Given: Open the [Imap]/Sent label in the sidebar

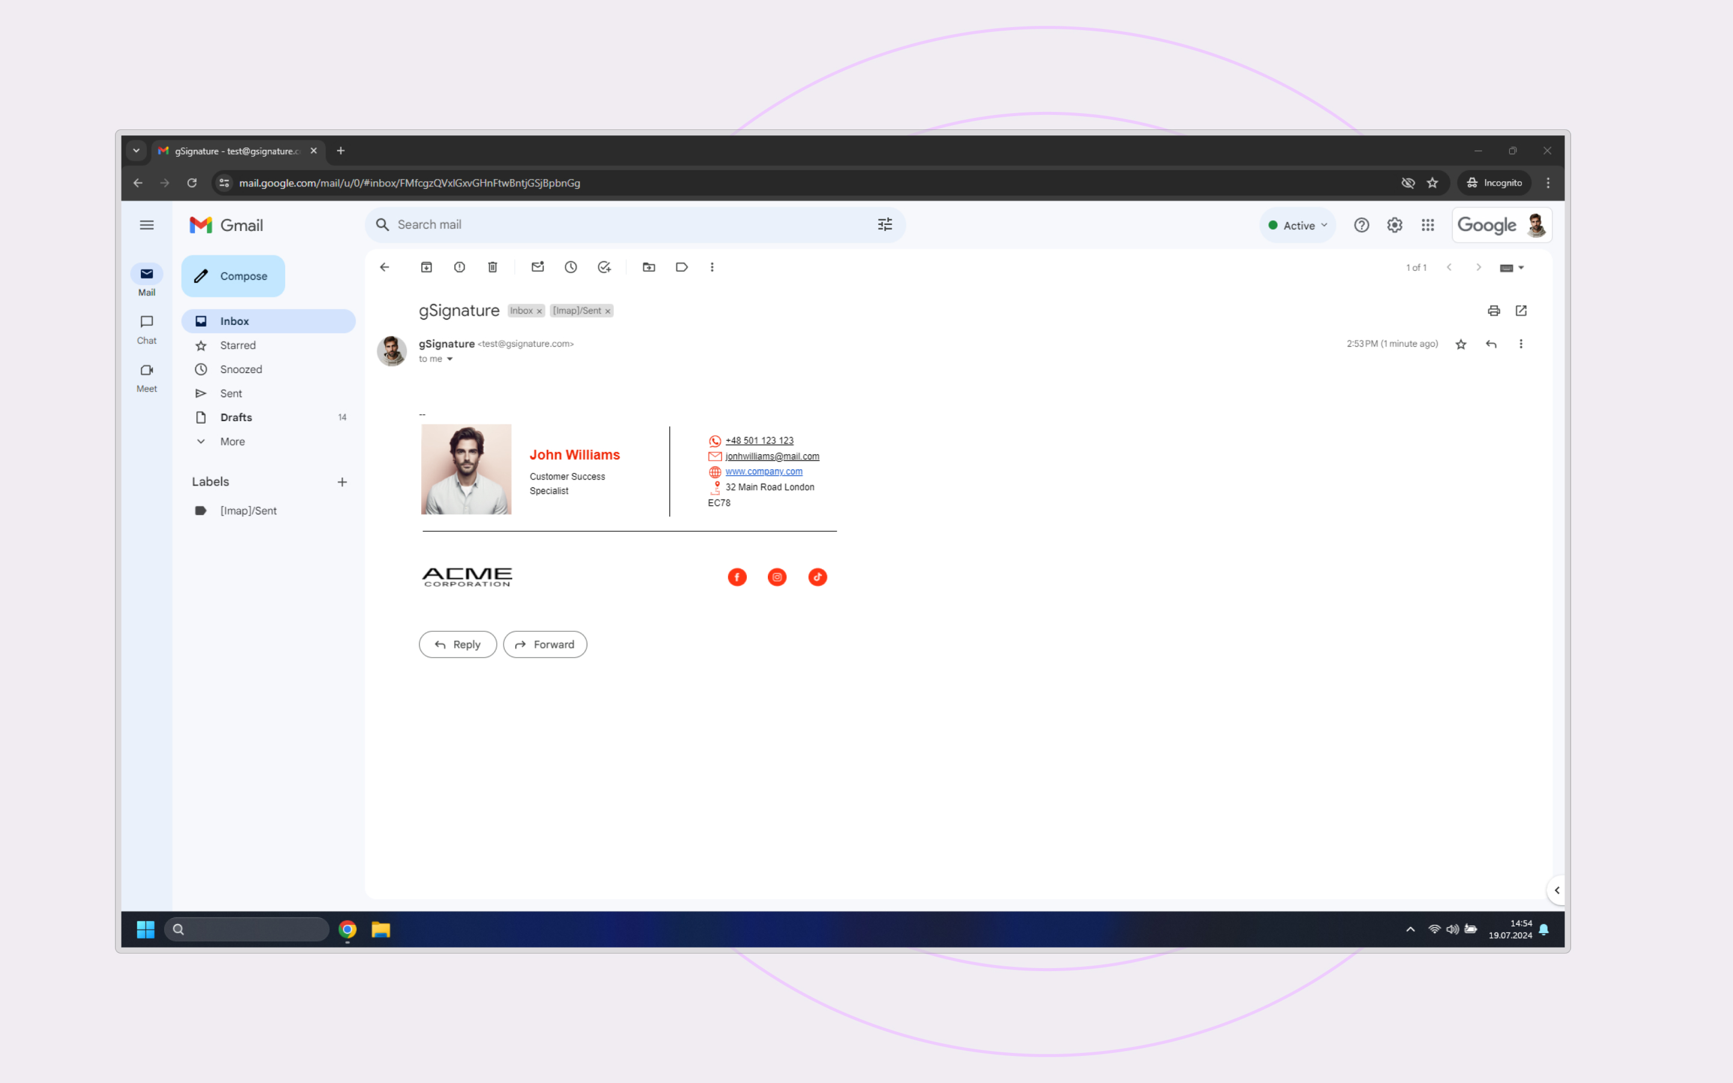Looking at the screenshot, I should pos(268,511).
